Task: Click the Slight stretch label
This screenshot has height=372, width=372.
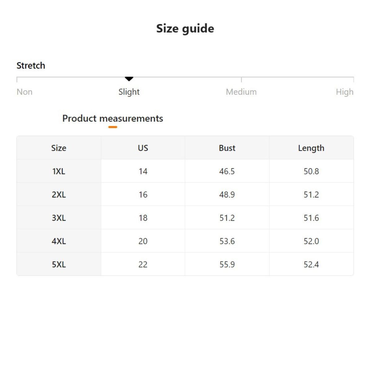Action: coord(129,92)
